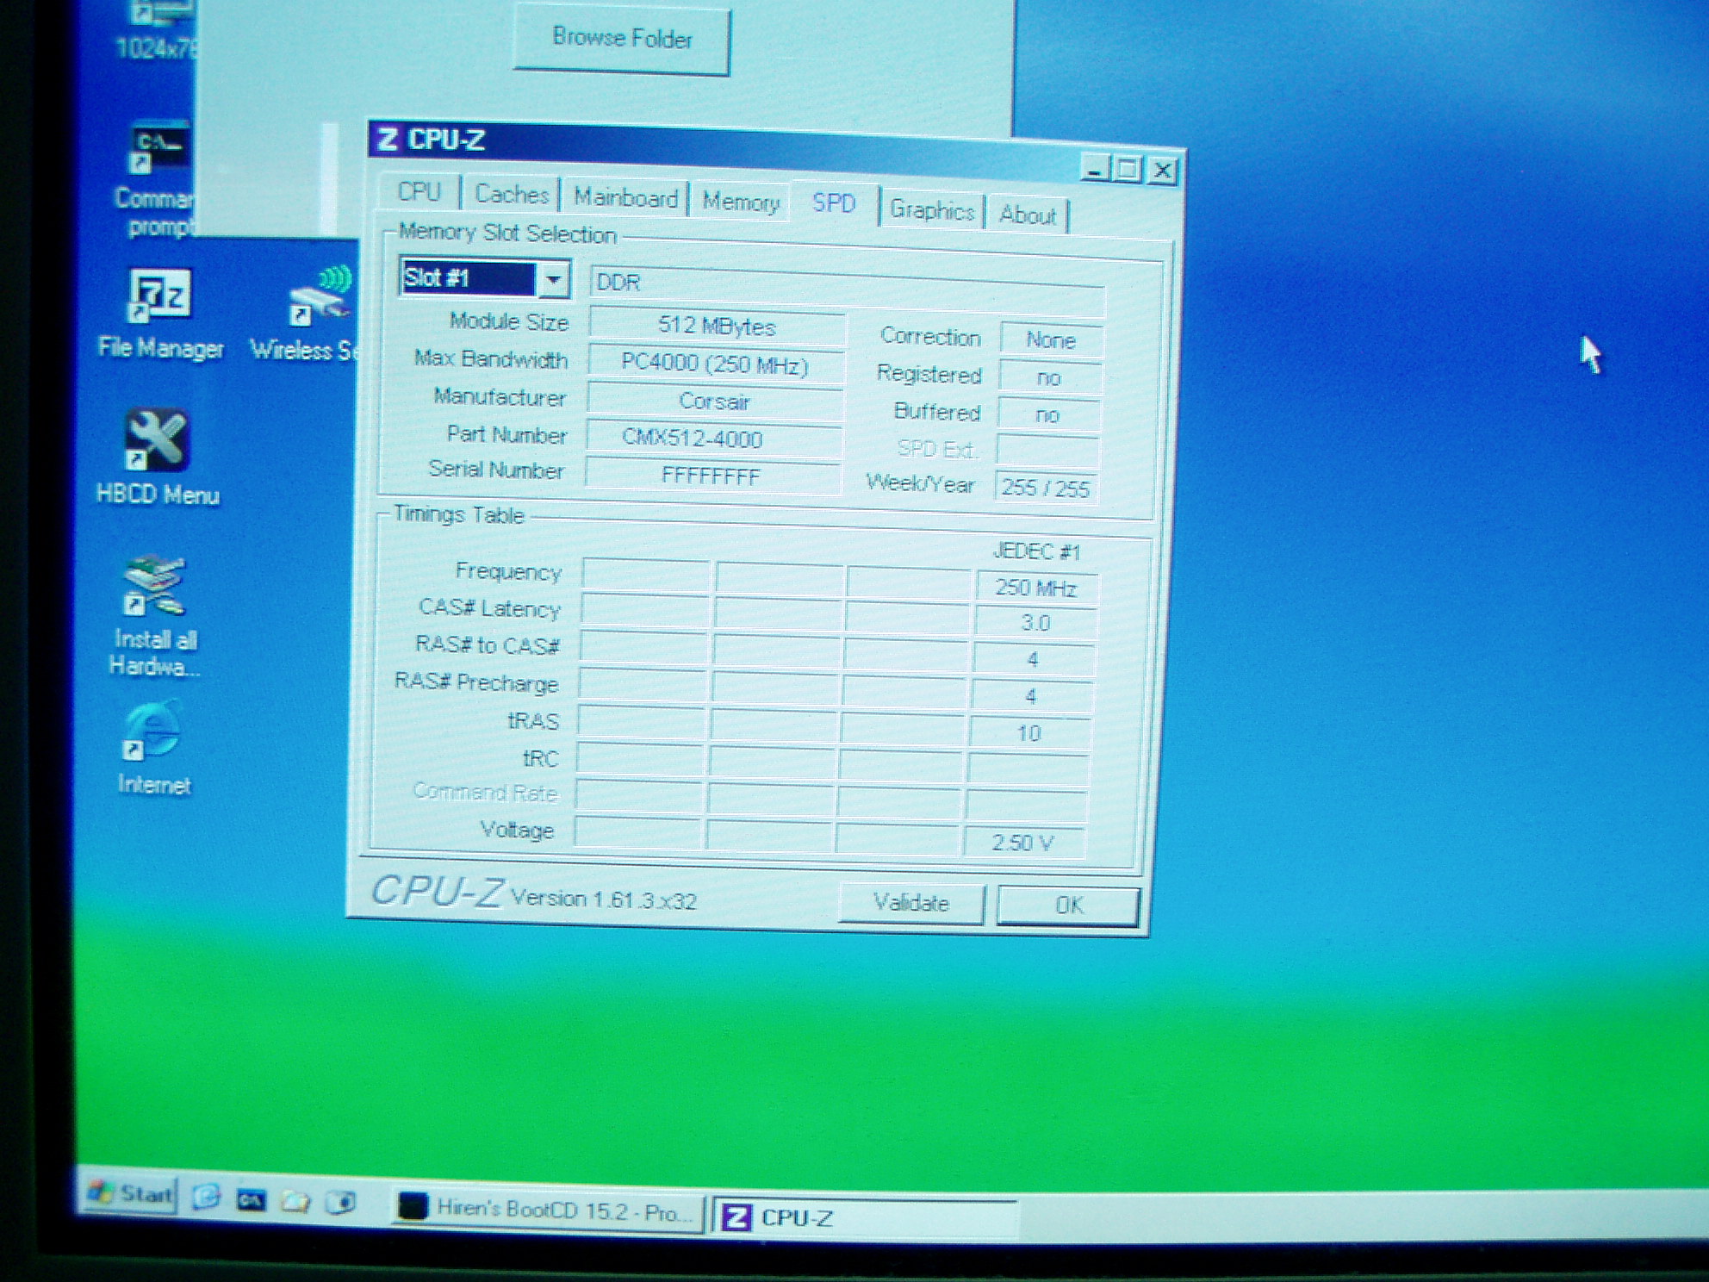Click quick launch Internet Explorer icon

pyautogui.click(x=207, y=1197)
